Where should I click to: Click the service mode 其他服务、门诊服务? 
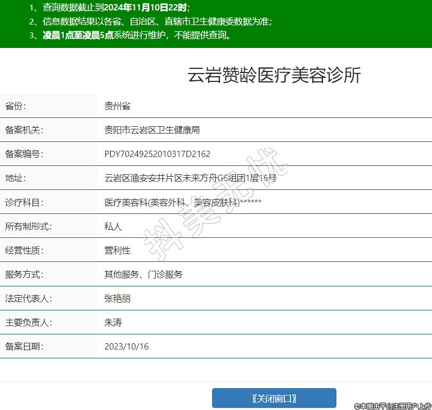click(143, 274)
